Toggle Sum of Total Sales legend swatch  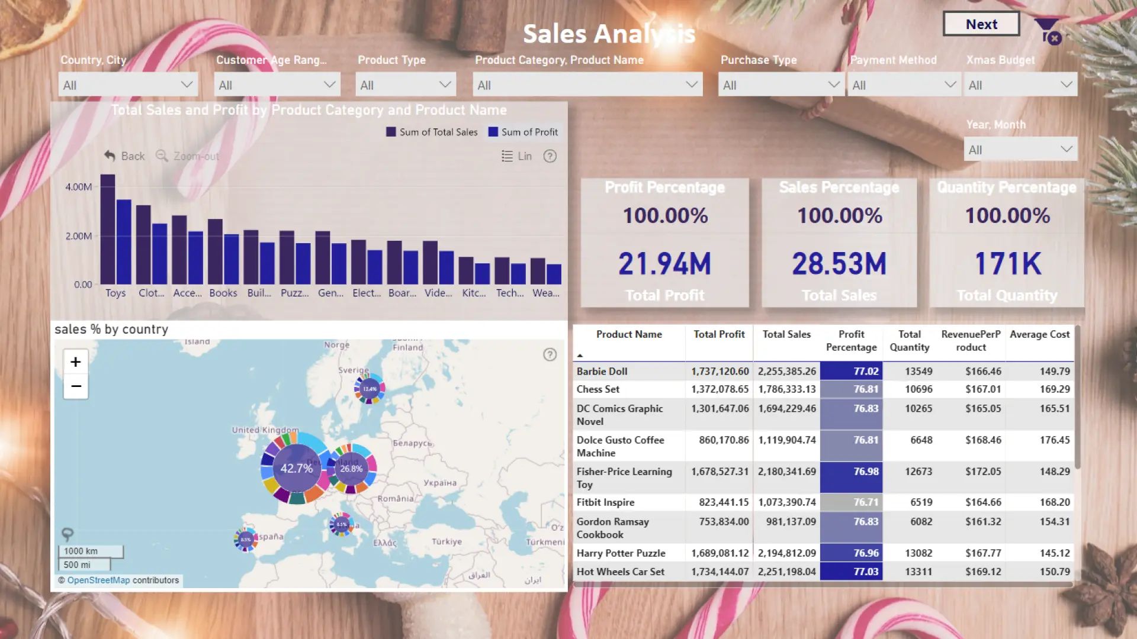point(391,132)
